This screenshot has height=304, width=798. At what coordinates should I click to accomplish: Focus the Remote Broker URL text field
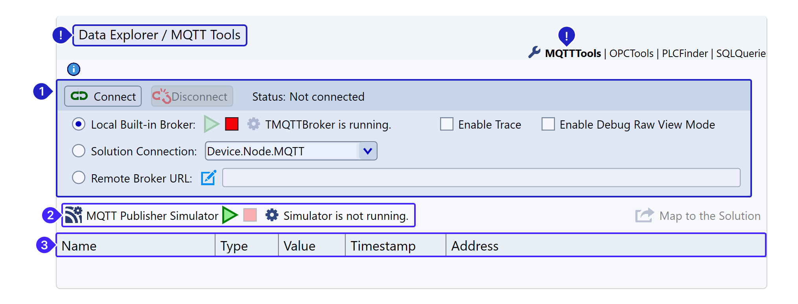(x=481, y=178)
